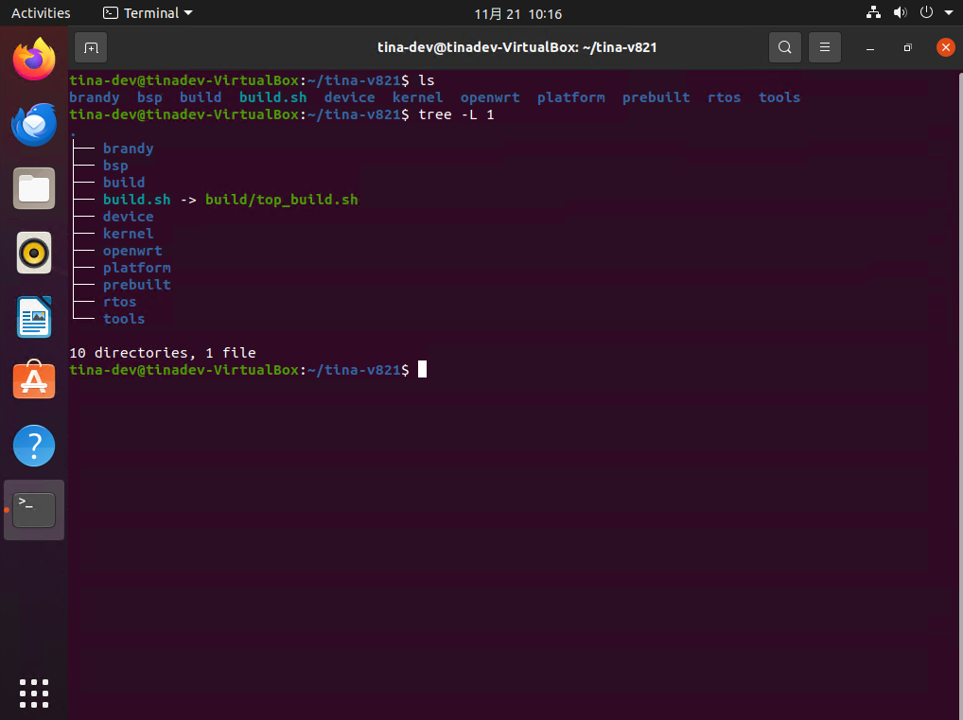
Task: Click the volume speaker icon
Action: pyautogui.click(x=900, y=13)
